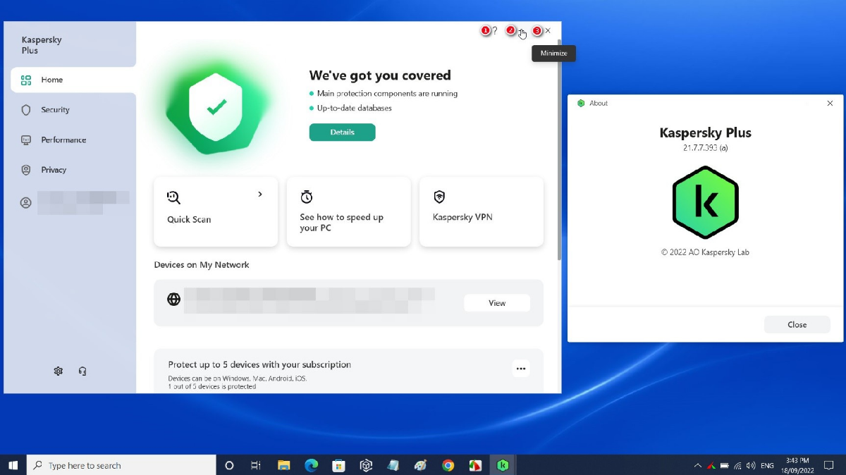Click the user profile avatar icon
Viewport: 846px width, 475px height.
coord(26,203)
